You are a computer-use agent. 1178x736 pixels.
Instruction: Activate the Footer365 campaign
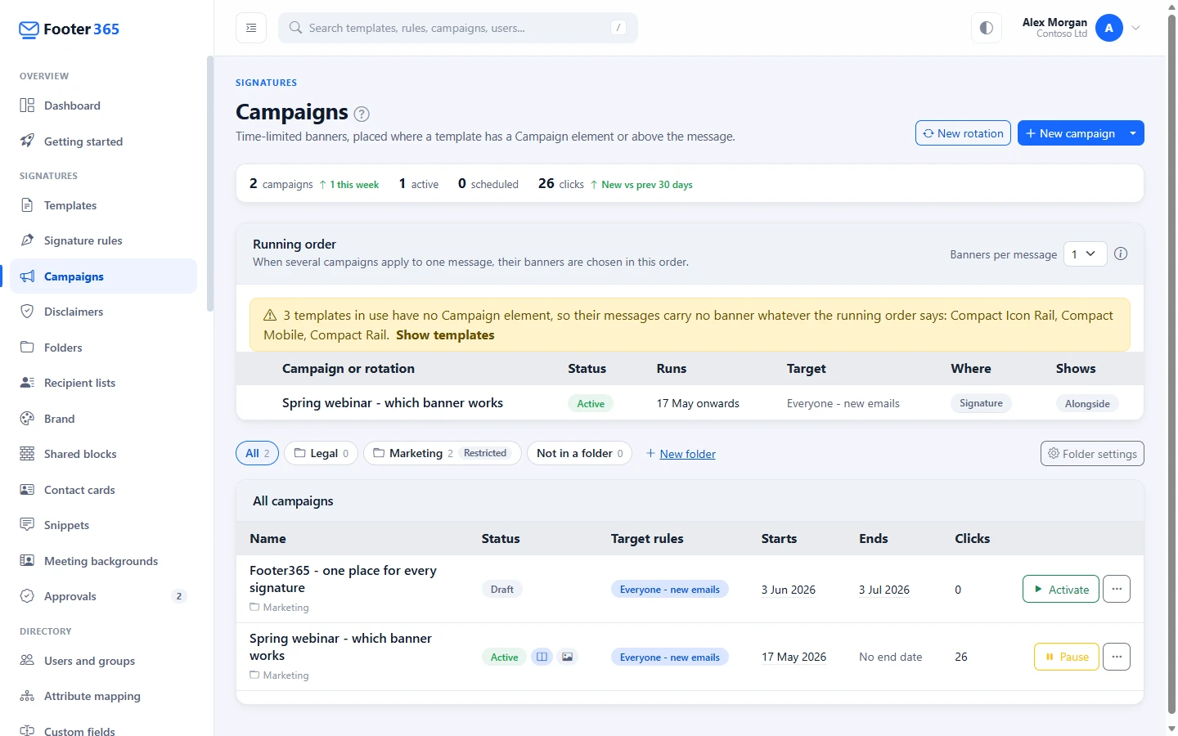click(1060, 590)
